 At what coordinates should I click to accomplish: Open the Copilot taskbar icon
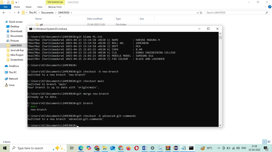[89, 148]
